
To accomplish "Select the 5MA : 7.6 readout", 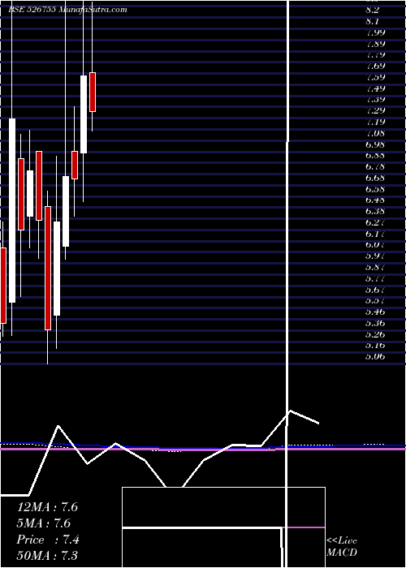I will 44,523.
